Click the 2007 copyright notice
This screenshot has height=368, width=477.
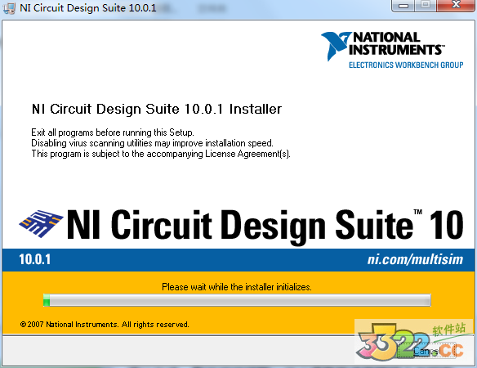pyautogui.click(x=105, y=325)
